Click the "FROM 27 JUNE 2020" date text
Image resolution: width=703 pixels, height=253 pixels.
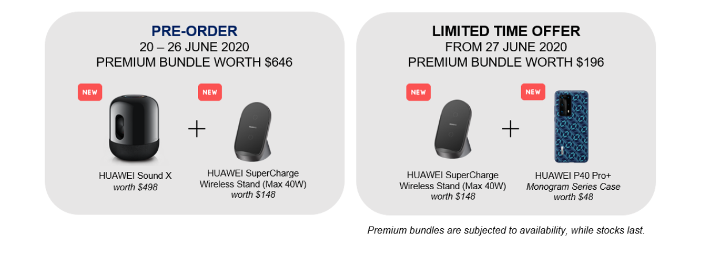click(x=506, y=47)
